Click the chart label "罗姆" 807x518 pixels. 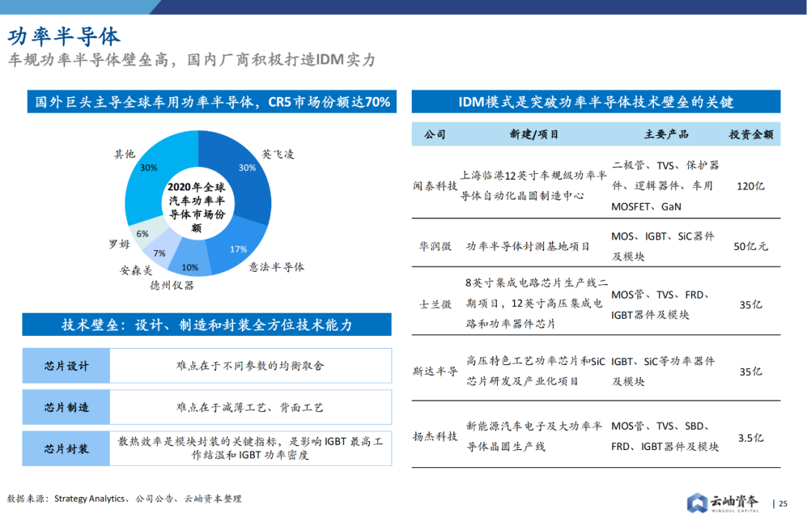pyautogui.click(x=119, y=244)
